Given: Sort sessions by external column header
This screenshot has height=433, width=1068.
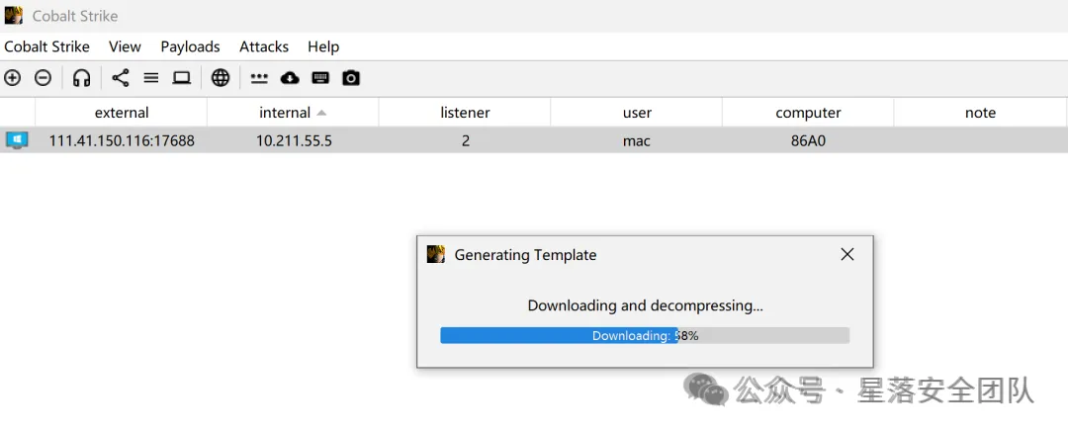Looking at the screenshot, I should (122, 113).
